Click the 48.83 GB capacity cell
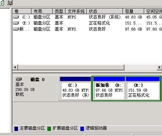This screenshot has height=136, width=162. tap(133, 17)
